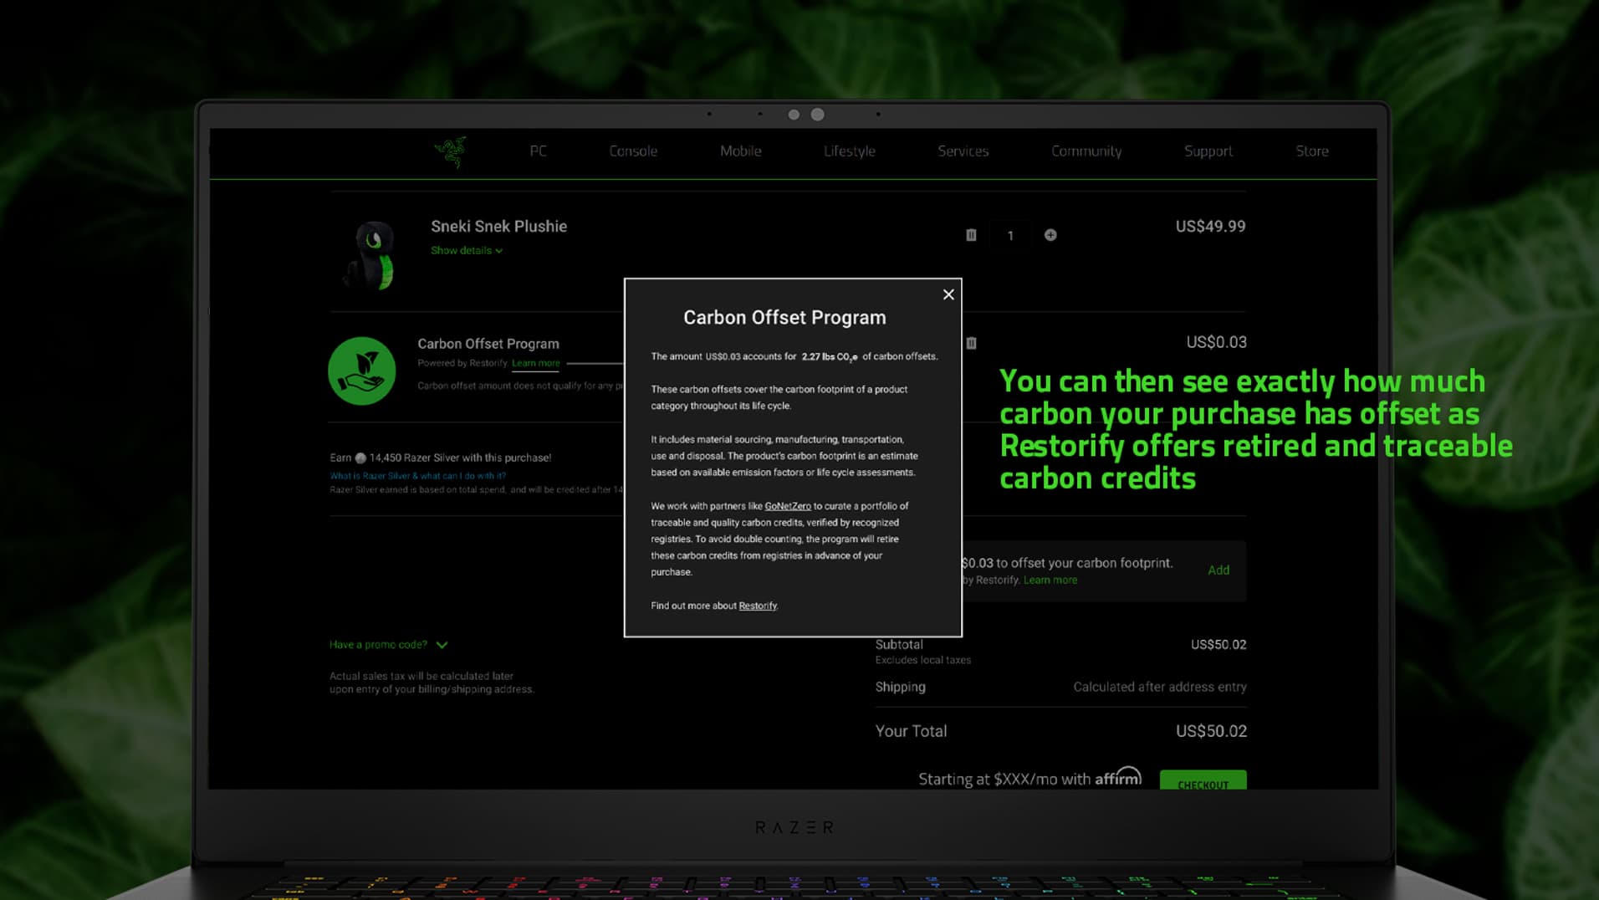Click Calculated after address entry text

[x=1160, y=687]
